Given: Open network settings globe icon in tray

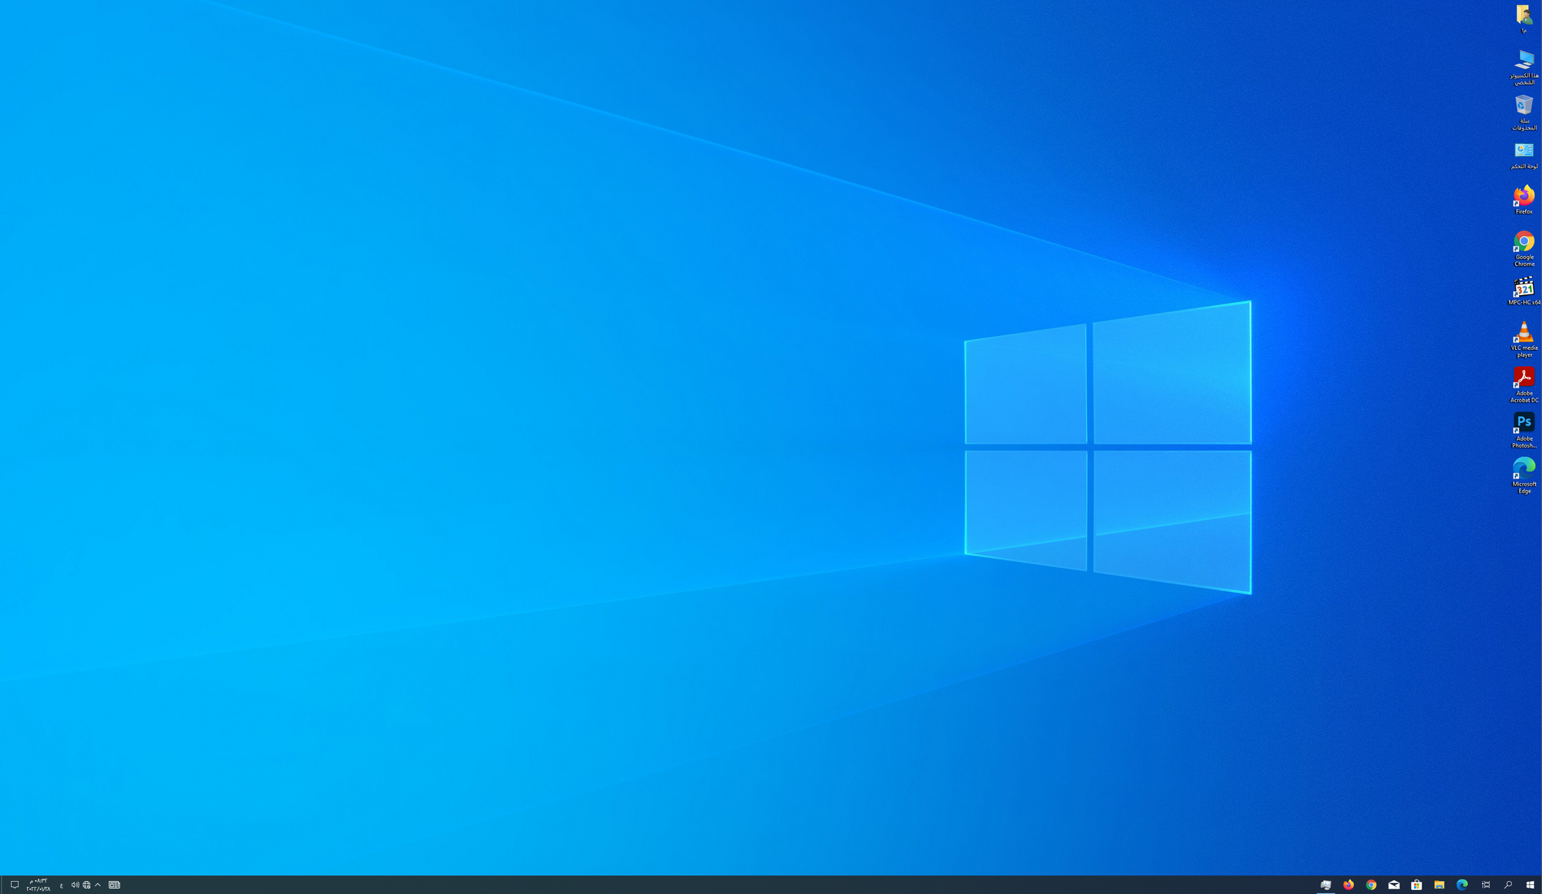Looking at the screenshot, I should (86, 885).
